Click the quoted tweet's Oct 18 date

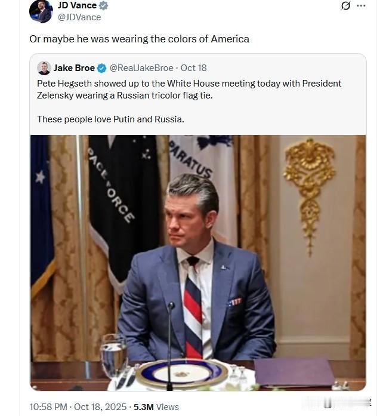pyautogui.click(x=193, y=68)
